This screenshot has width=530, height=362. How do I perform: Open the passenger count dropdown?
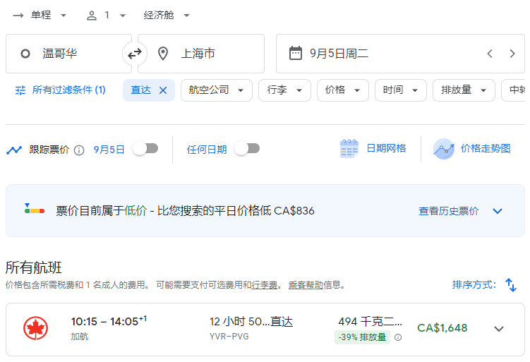coord(107,15)
